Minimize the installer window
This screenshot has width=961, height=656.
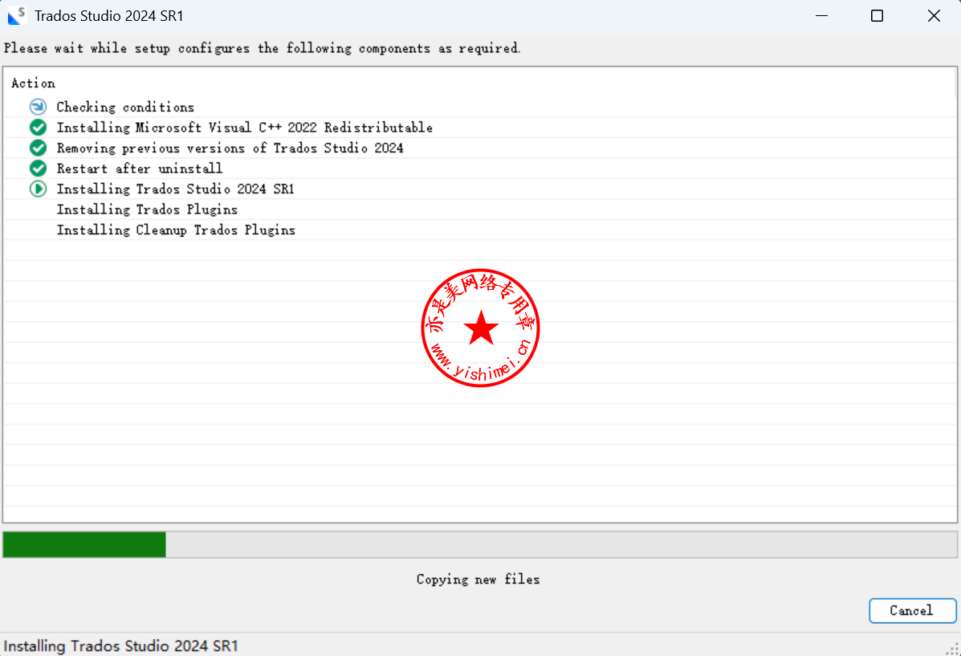(x=821, y=16)
